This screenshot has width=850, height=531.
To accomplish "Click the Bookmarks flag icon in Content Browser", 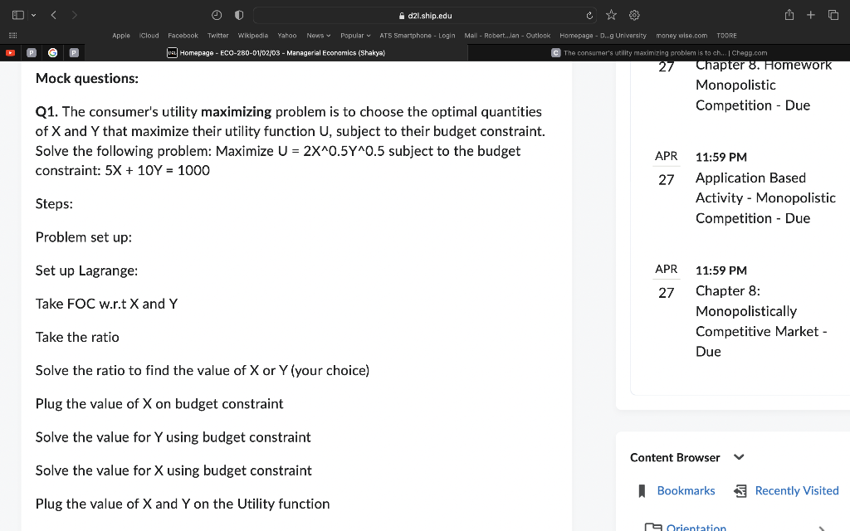I will [641, 490].
